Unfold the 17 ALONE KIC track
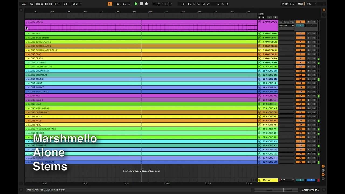Viewport: 345px width, 194px height. pos(260,96)
